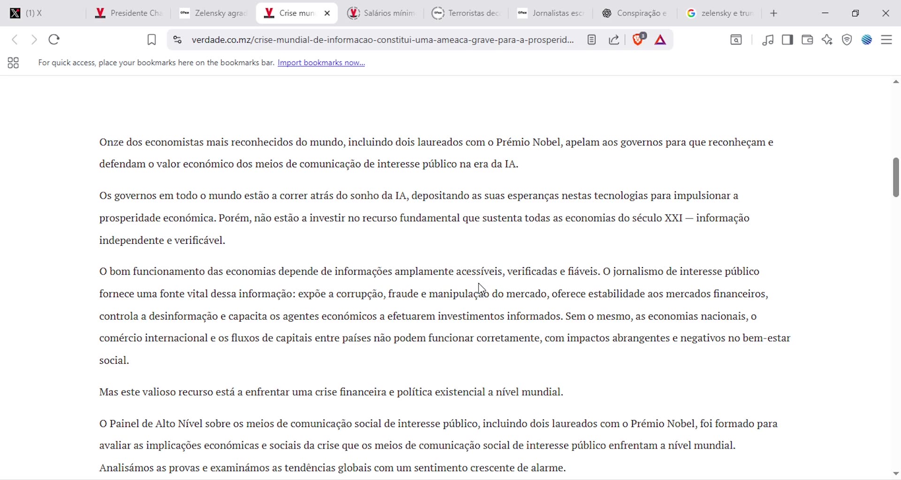Open the Brave Rewards triangle icon

(661, 40)
